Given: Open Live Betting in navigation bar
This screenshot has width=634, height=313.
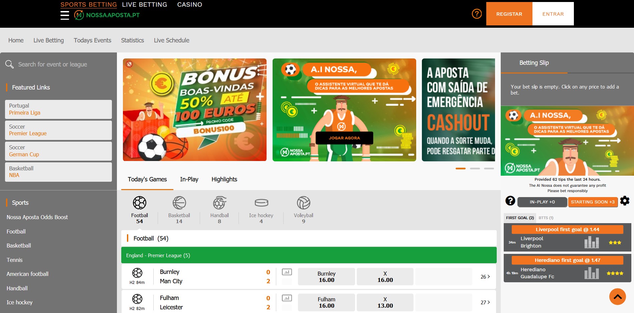Looking at the screenshot, I should point(48,40).
